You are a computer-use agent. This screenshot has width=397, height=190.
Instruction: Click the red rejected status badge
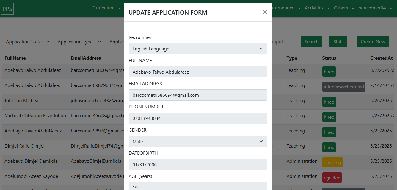click(332, 178)
